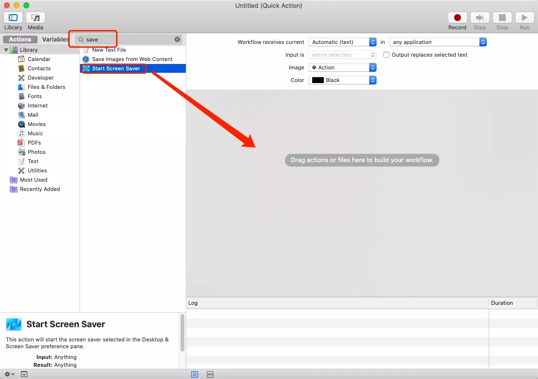Select the Contacts category icon
538x379 pixels.
point(21,68)
